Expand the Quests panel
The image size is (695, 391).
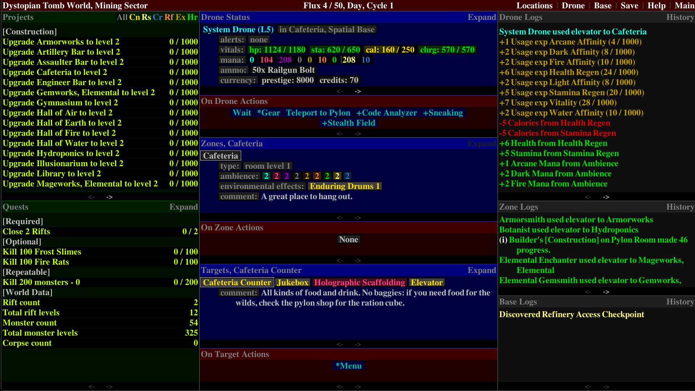pyautogui.click(x=184, y=207)
